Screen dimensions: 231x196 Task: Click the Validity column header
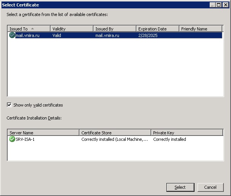71,29
